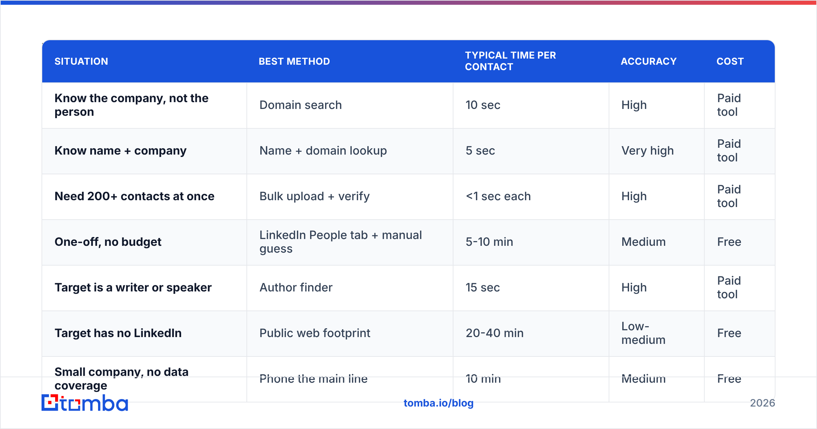817x429 pixels.
Task: Click the COST column header
Action: 730,61
